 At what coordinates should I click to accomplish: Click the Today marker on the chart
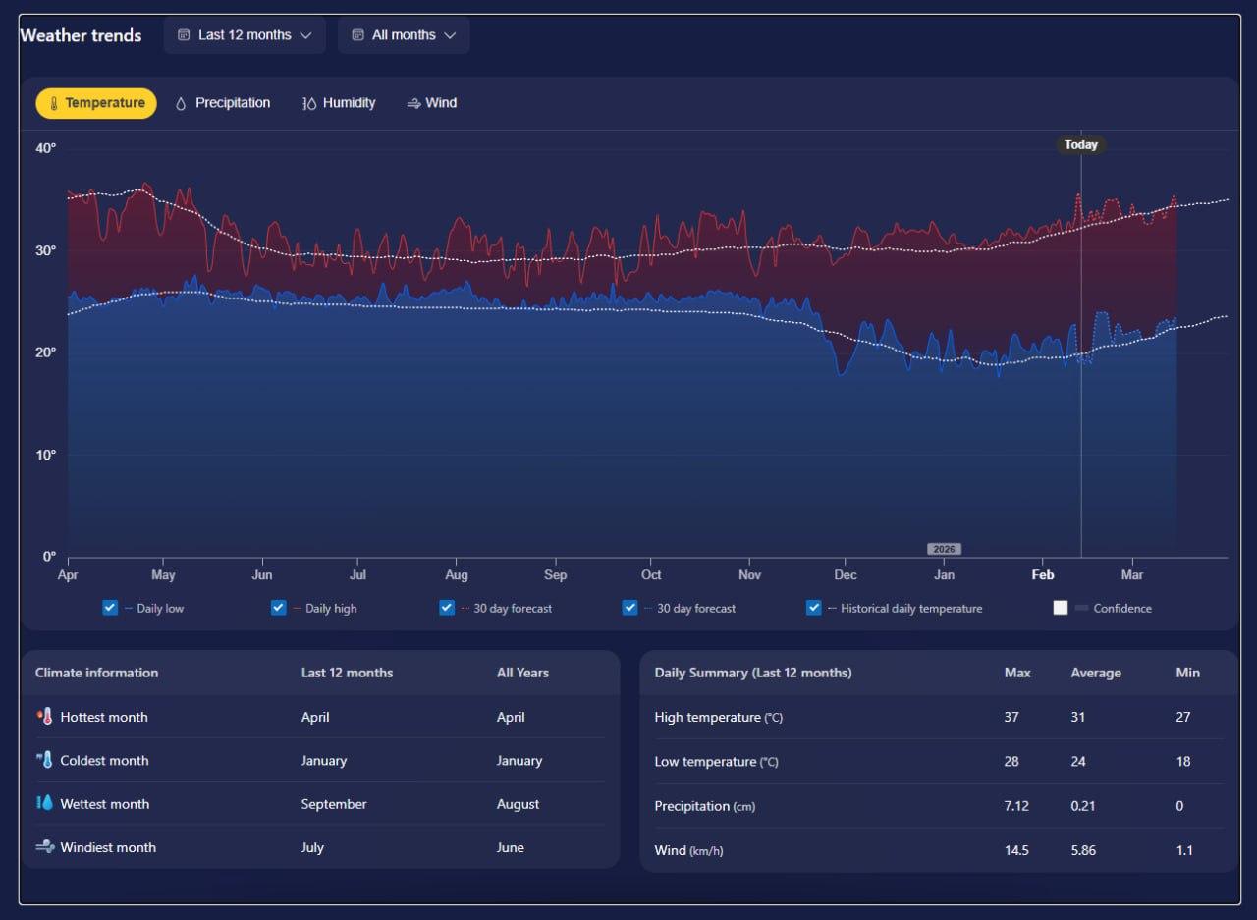[1081, 145]
